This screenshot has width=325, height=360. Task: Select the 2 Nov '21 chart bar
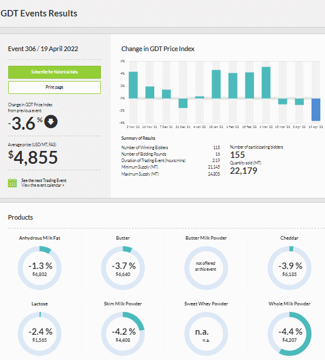pos(133,85)
